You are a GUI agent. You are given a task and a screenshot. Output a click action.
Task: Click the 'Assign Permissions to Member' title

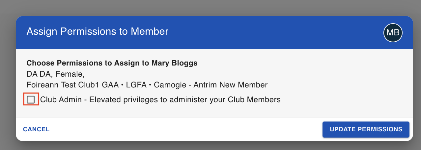[98, 31]
